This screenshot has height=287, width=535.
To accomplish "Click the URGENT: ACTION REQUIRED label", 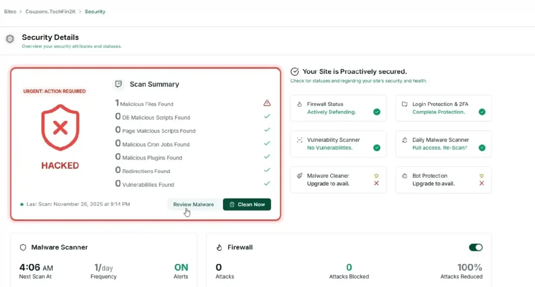I will 54,91.
